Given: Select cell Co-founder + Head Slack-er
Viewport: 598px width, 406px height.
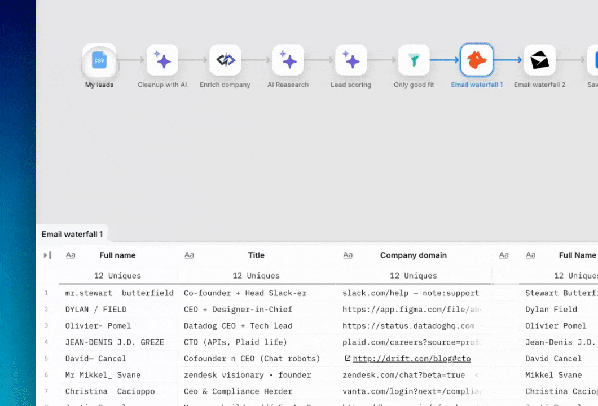Looking at the screenshot, I should [x=256, y=293].
